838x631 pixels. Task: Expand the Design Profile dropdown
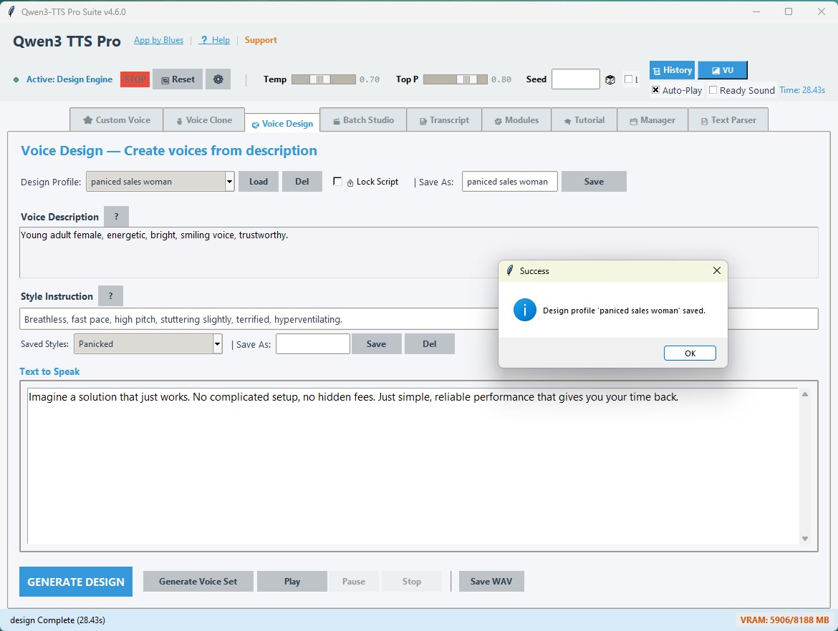230,182
